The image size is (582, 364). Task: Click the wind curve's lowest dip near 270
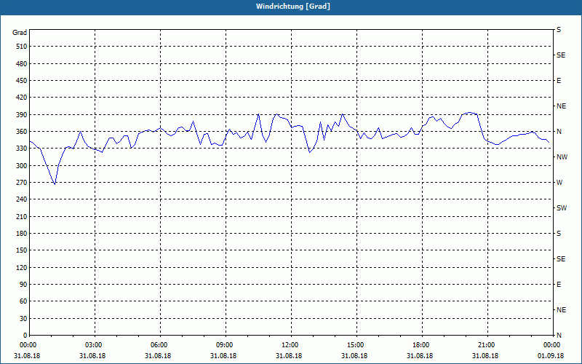tap(55, 184)
